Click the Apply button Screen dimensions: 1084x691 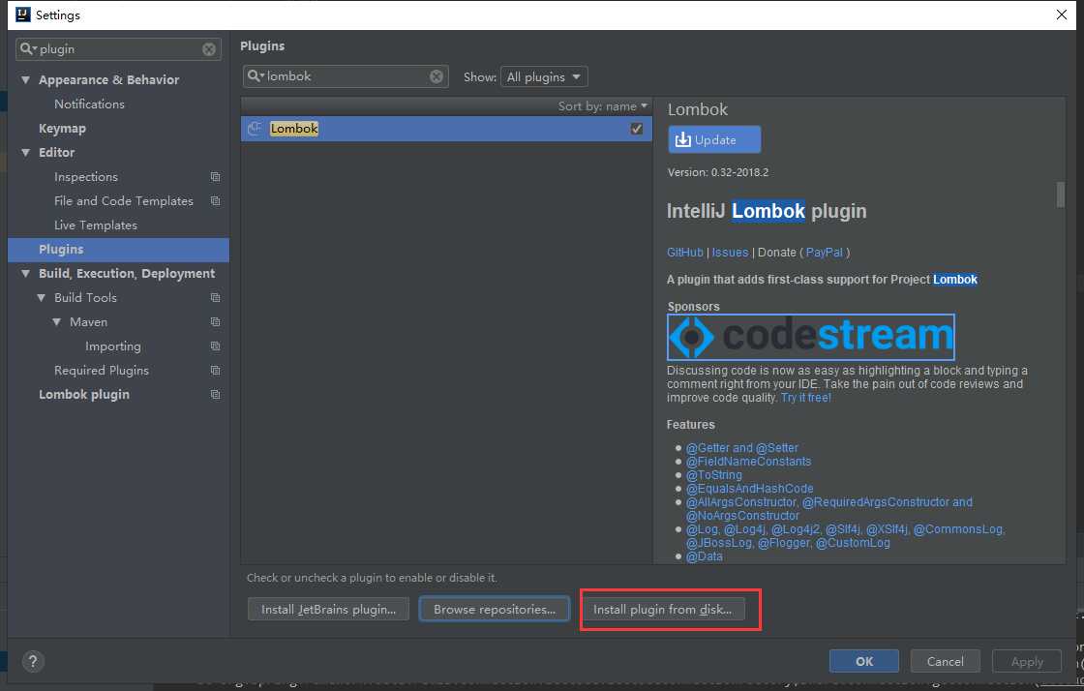pyautogui.click(x=1027, y=661)
